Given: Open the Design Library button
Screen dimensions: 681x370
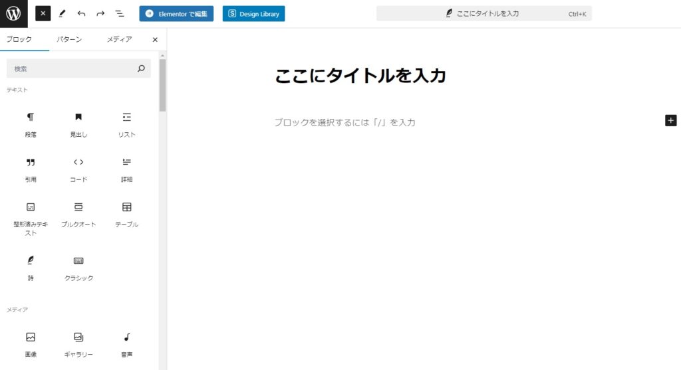Looking at the screenshot, I should click(x=253, y=13).
